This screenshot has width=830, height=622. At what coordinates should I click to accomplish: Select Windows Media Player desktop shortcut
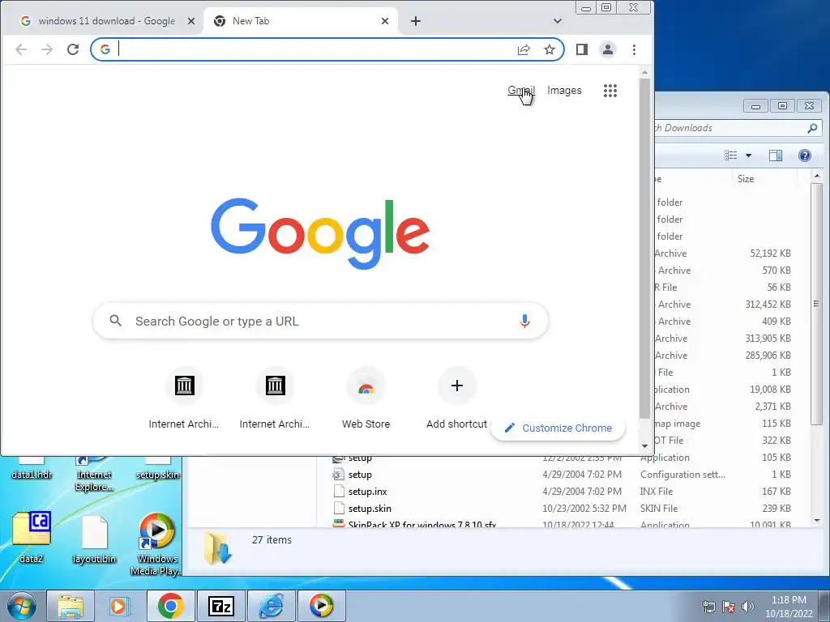156,543
